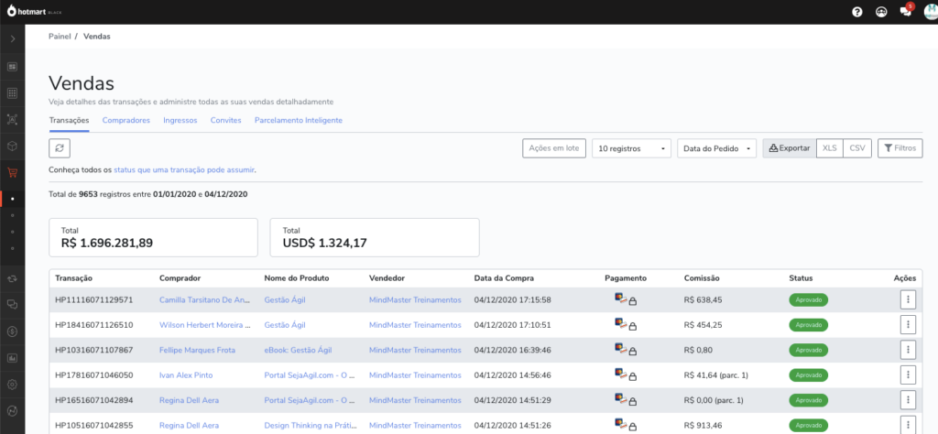Viewport: 938px width, 434px height.
Task: Open the status que uma transação pode assumir link
Action: 184,169
